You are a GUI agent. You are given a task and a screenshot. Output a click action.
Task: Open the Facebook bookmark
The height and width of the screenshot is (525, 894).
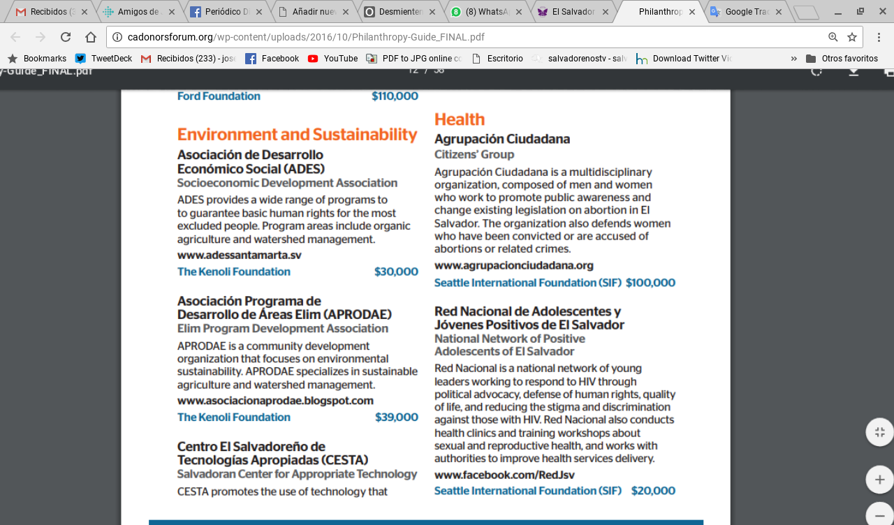click(x=272, y=59)
